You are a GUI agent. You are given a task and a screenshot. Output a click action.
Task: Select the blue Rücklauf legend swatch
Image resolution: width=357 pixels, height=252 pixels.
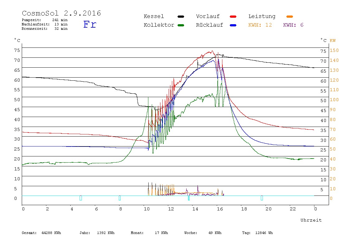pos(233,25)
